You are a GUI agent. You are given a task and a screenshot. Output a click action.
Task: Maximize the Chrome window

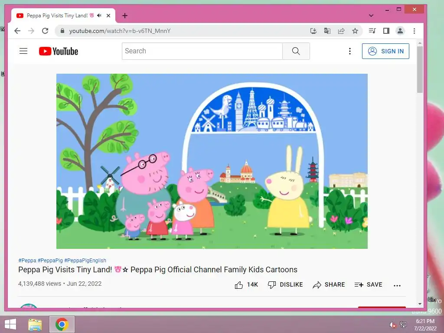(399, 10)
